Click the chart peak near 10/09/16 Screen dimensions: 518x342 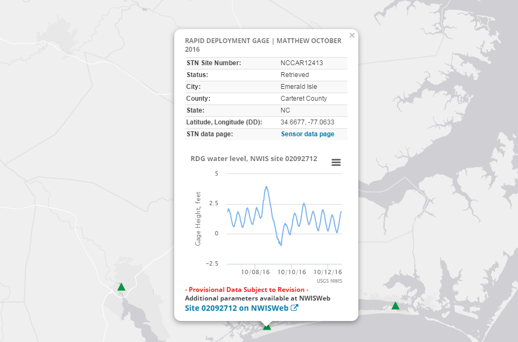(x=265, y=187)
